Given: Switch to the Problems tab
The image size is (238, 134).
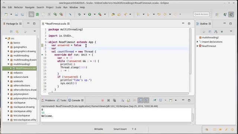Looking at the screenshot, I should point(48,100).
